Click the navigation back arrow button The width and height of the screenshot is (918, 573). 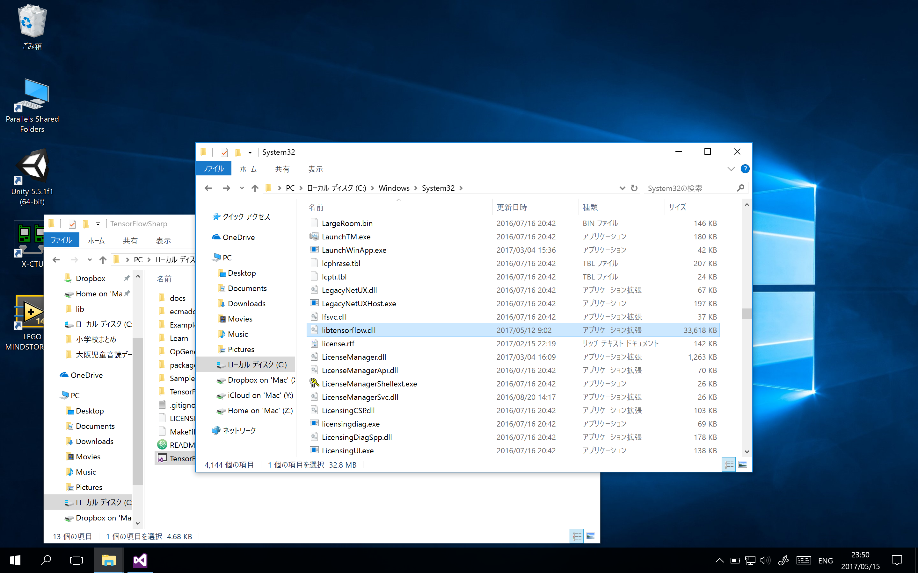(208, 188)
